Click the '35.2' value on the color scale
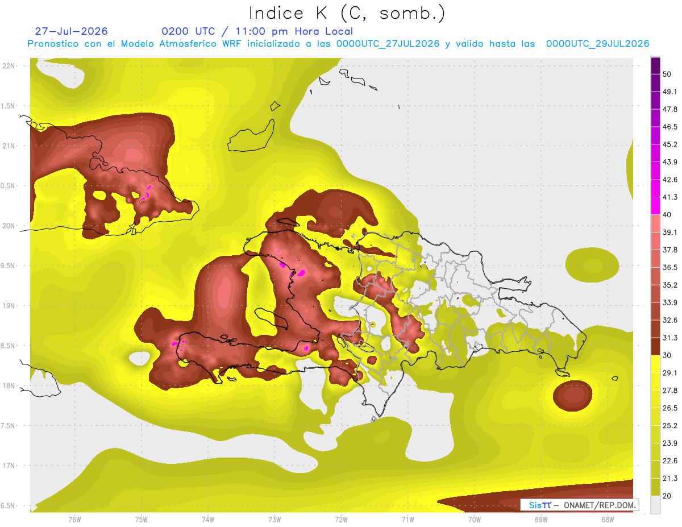Image resolution: width=682 pixels, height=527 pixels. [670, 285]
